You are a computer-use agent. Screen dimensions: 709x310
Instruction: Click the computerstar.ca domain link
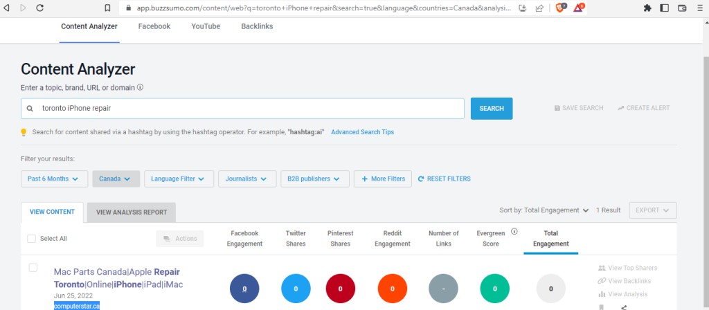coord(77,306)
